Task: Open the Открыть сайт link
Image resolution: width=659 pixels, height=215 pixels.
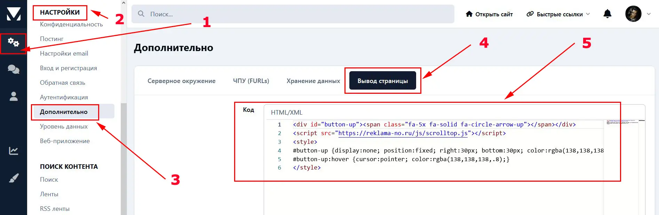Action: (x=489, y=14)
